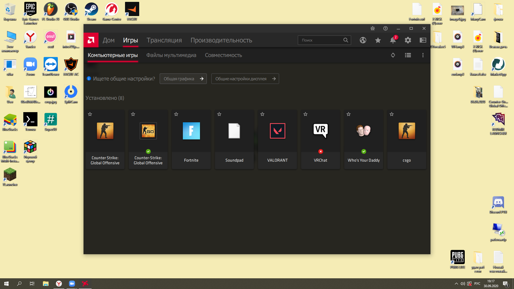
Task: Toggle favorite star on Who's Your Daddy card
Action: pos(348,114)
